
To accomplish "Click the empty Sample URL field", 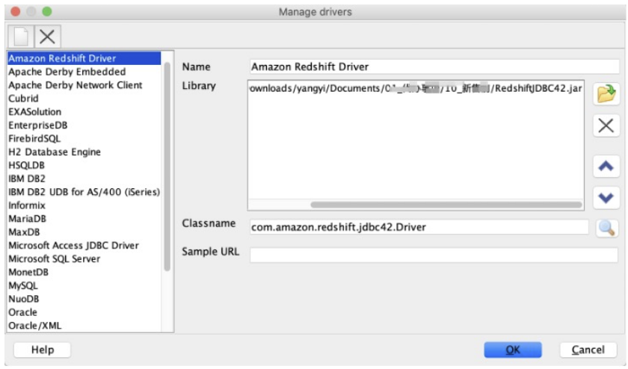I will click(x=434, y=255).
